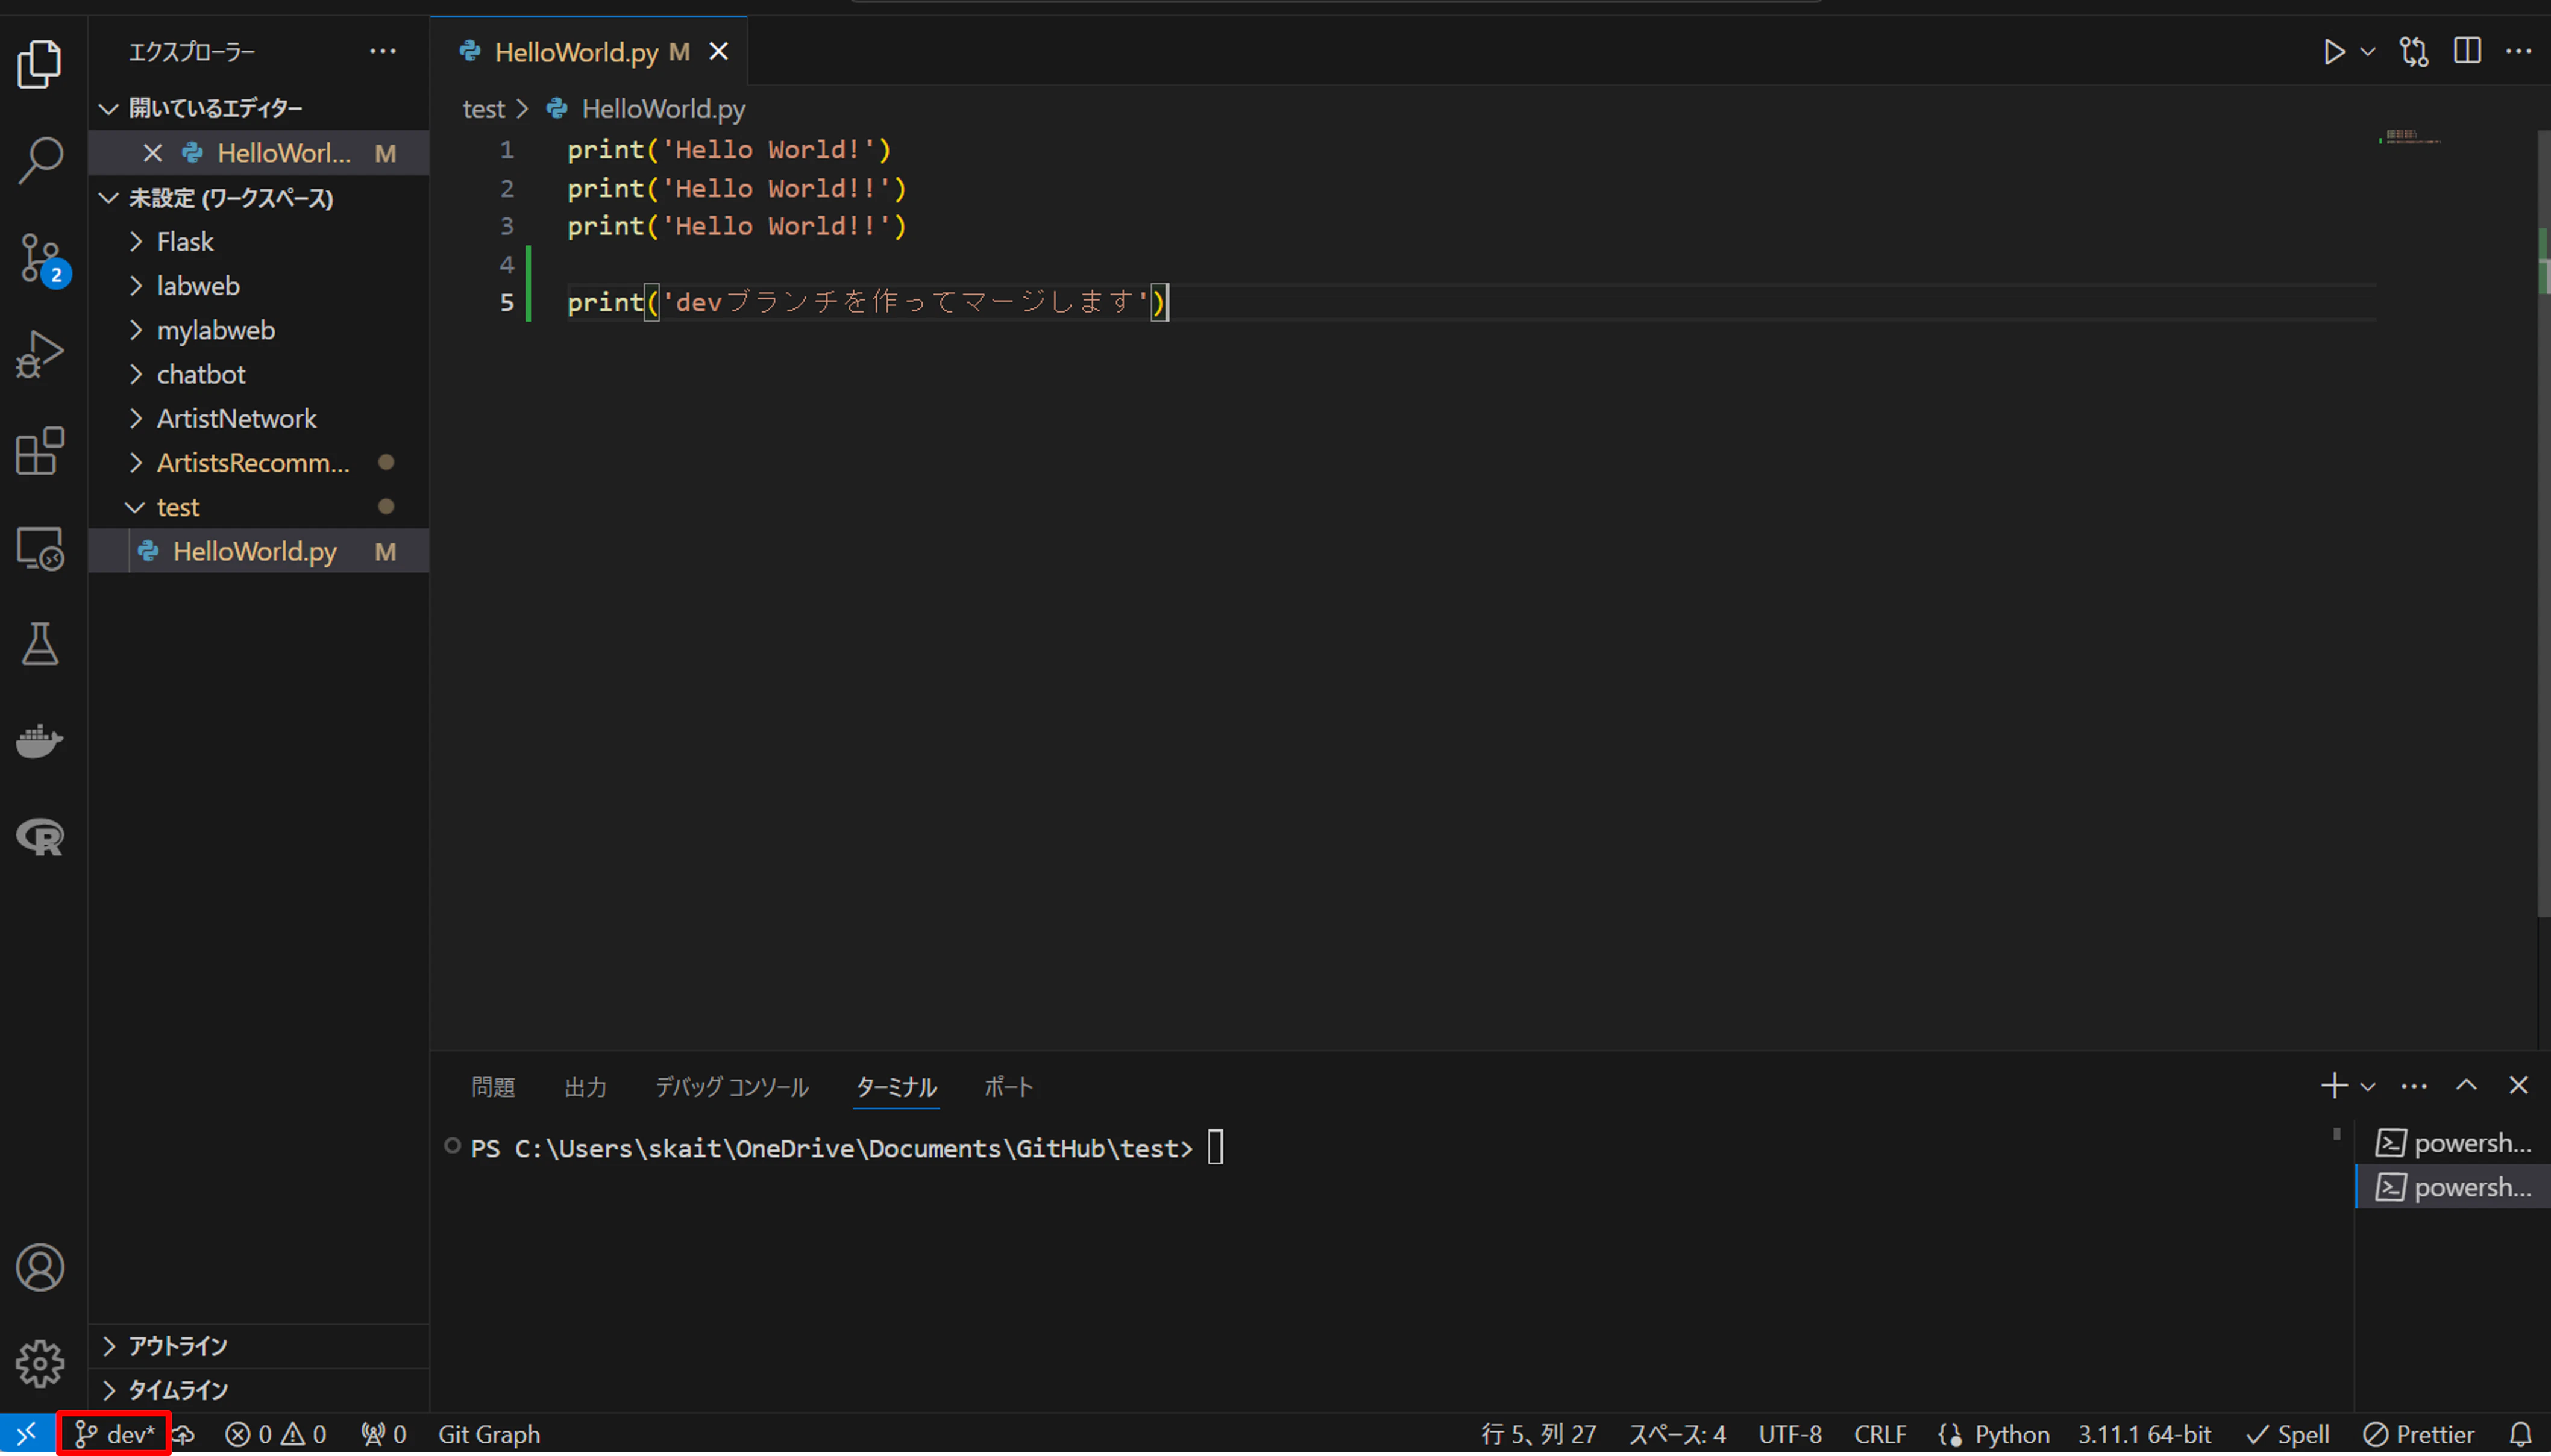Open the Accounts icon
This screenshot has height=1456, width=2551.
click(x=40, y=1268)
